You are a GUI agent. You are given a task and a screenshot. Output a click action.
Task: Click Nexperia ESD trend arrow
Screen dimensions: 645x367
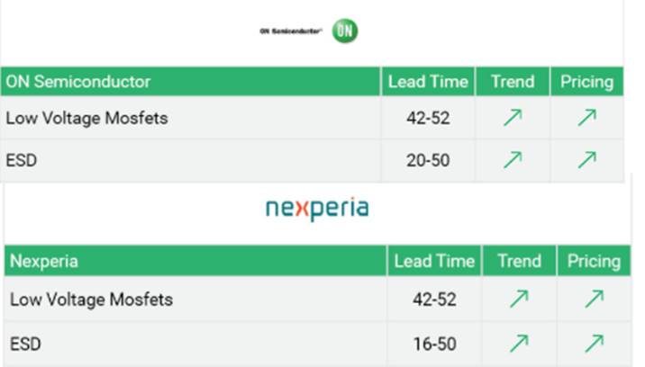pos(519,344)
